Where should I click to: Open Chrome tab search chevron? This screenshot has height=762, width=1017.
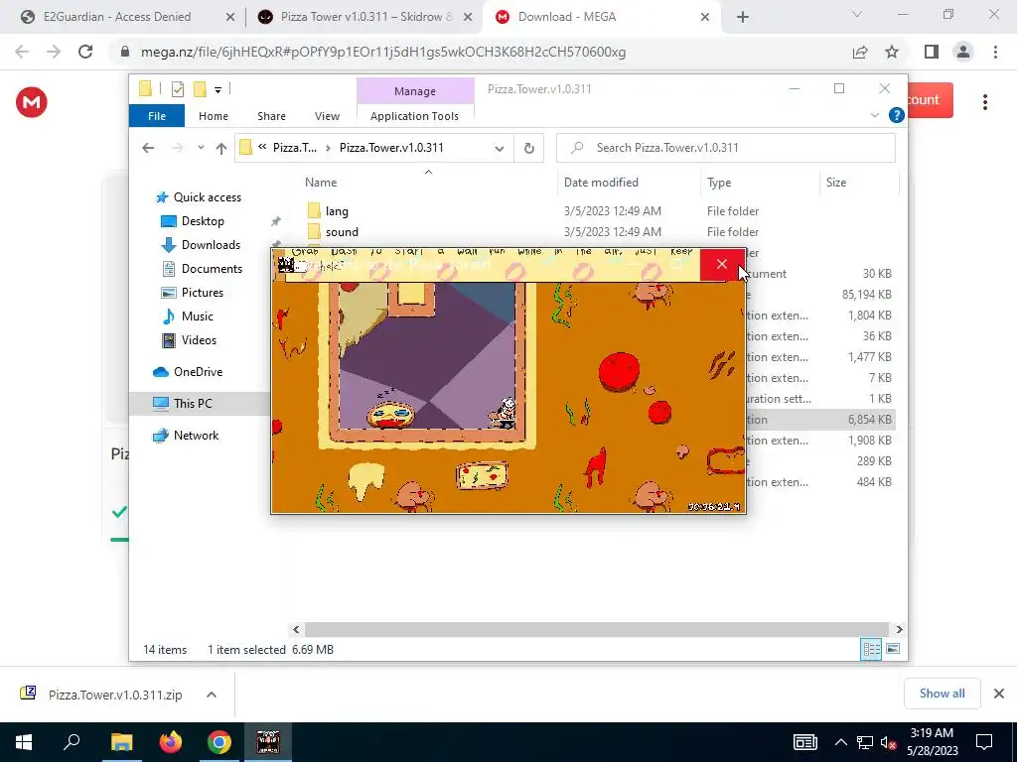click(857, 14)
